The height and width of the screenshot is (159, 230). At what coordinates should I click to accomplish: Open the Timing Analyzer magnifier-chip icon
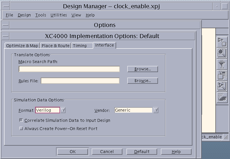click(222, 53)
